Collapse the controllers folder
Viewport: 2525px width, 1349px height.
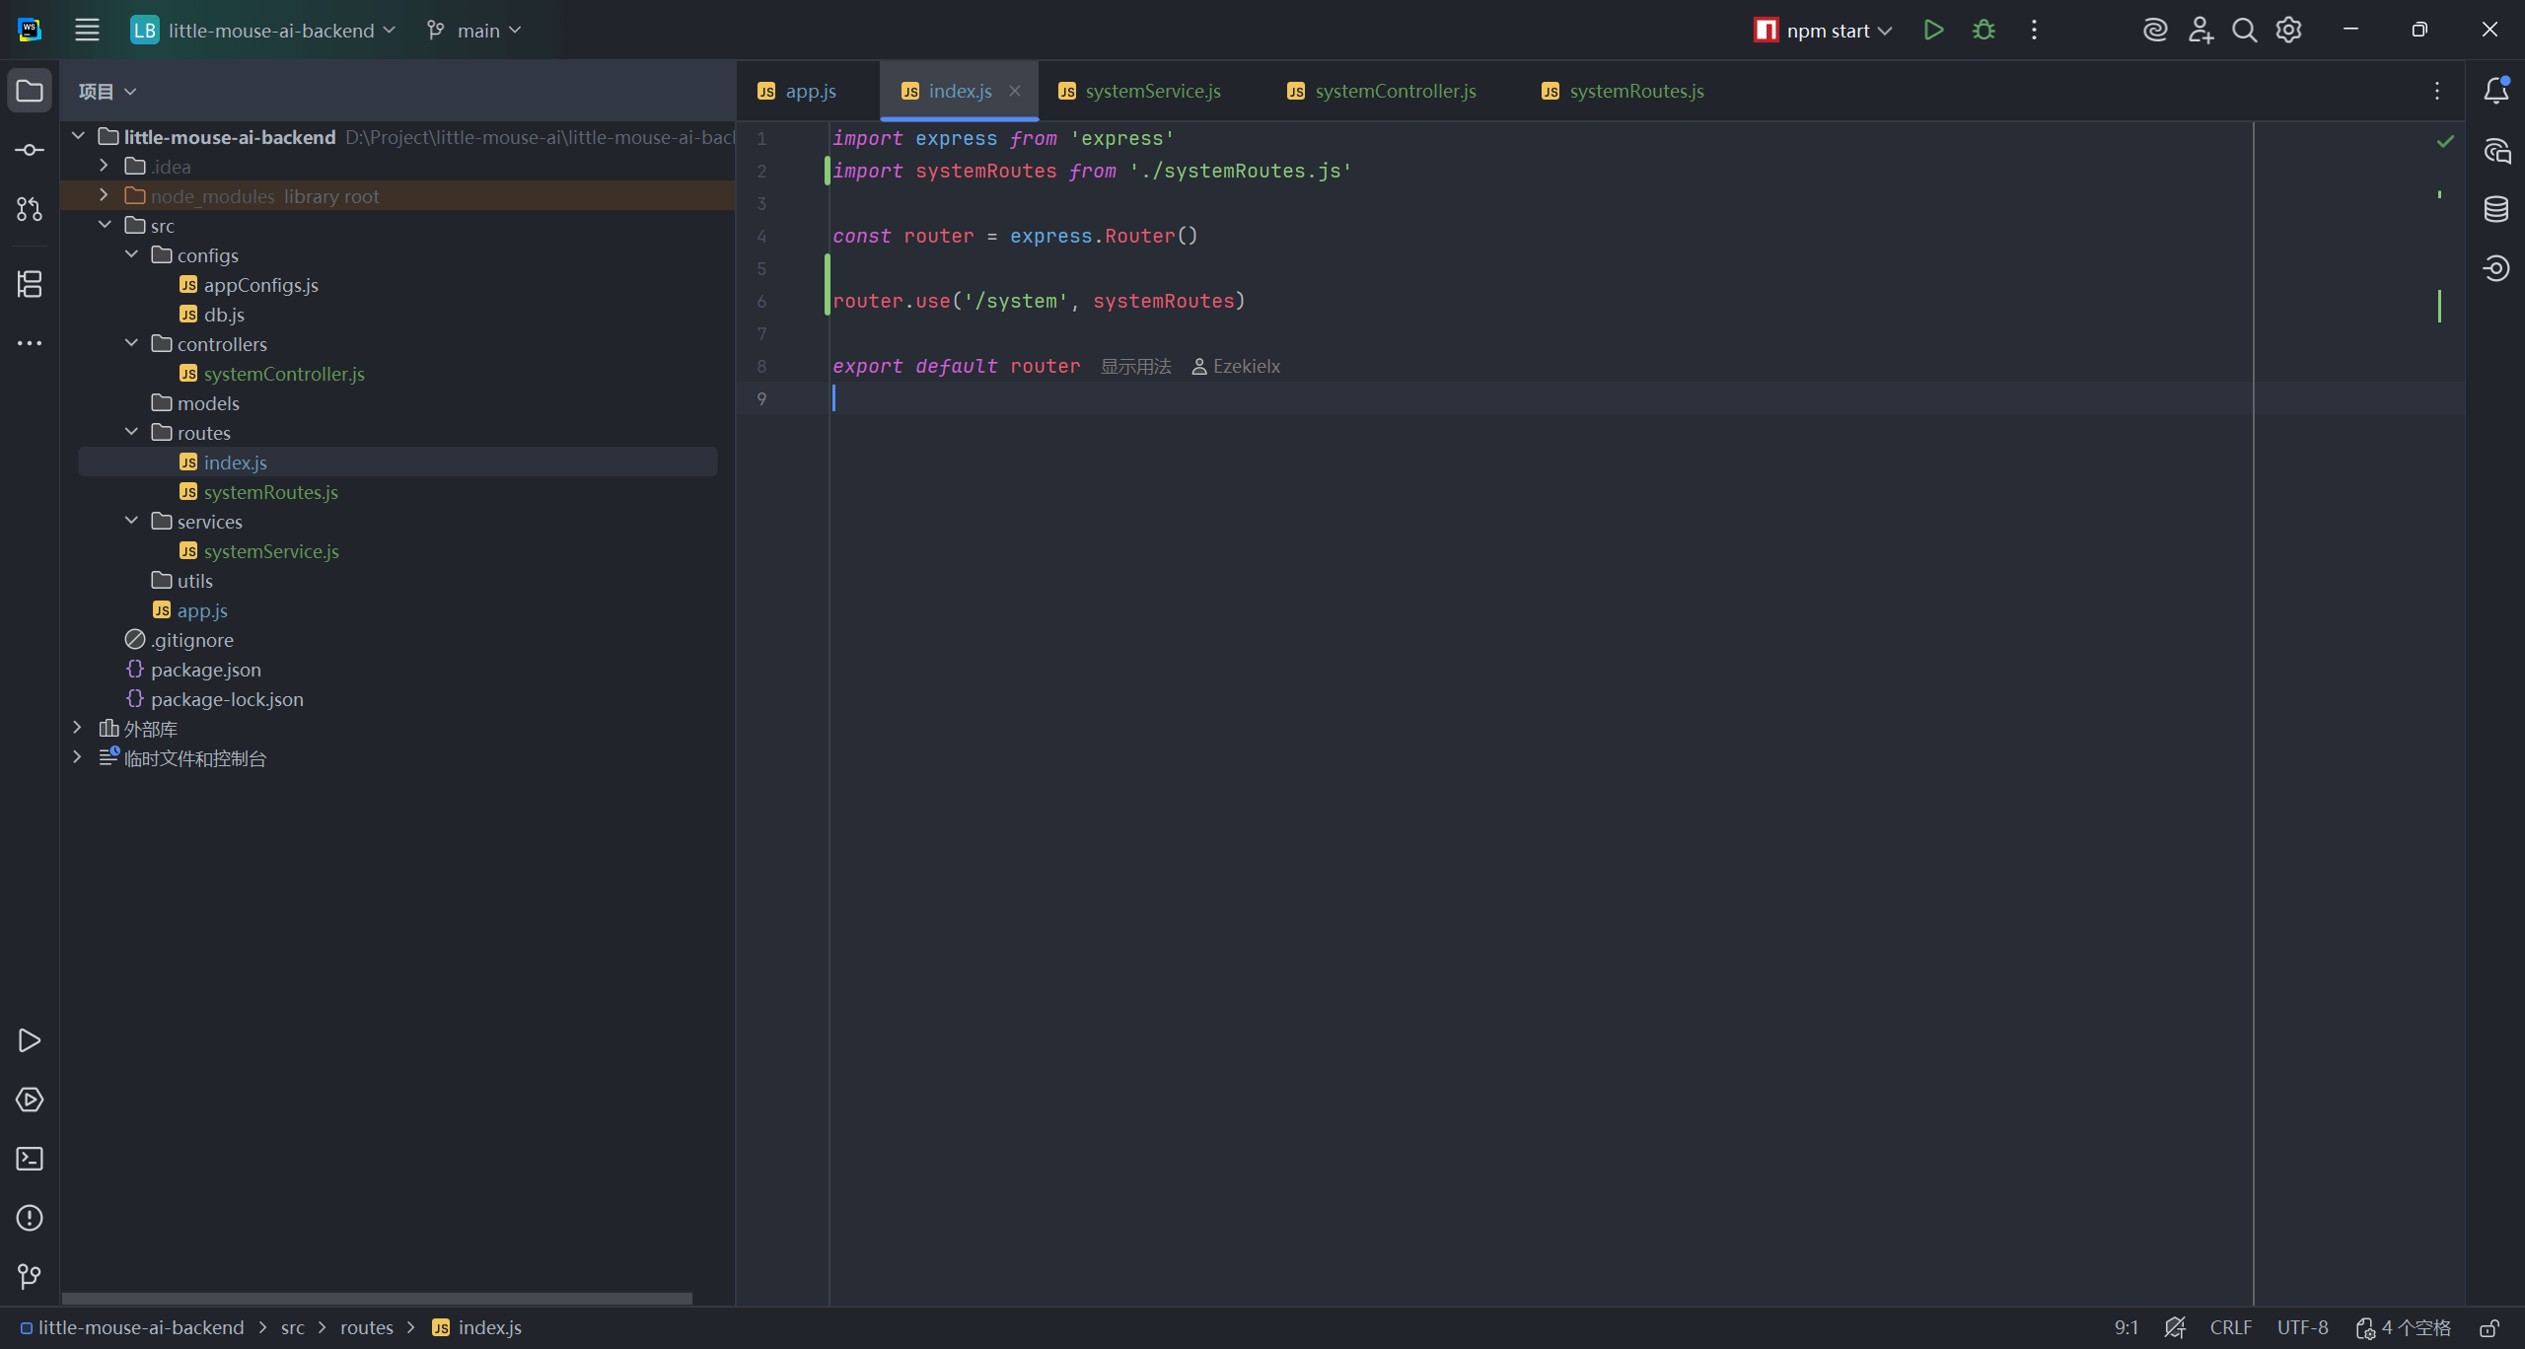tap(131, 343)
